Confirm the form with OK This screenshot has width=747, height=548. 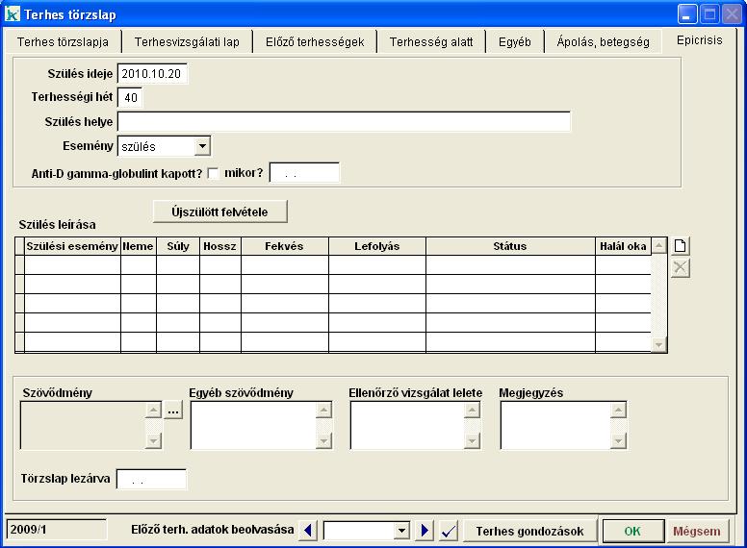632,532
